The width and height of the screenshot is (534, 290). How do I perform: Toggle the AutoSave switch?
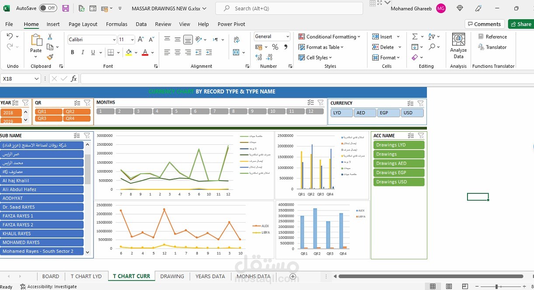coord(48,8)
